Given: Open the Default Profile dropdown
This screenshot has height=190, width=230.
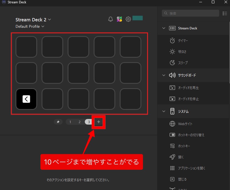Looking at the screenshot, I should (x=30, y=26).
